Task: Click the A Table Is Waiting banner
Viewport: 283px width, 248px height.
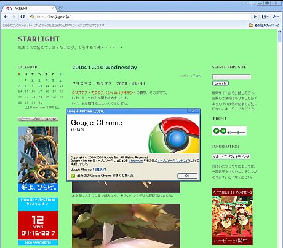Action: point(233,217)
